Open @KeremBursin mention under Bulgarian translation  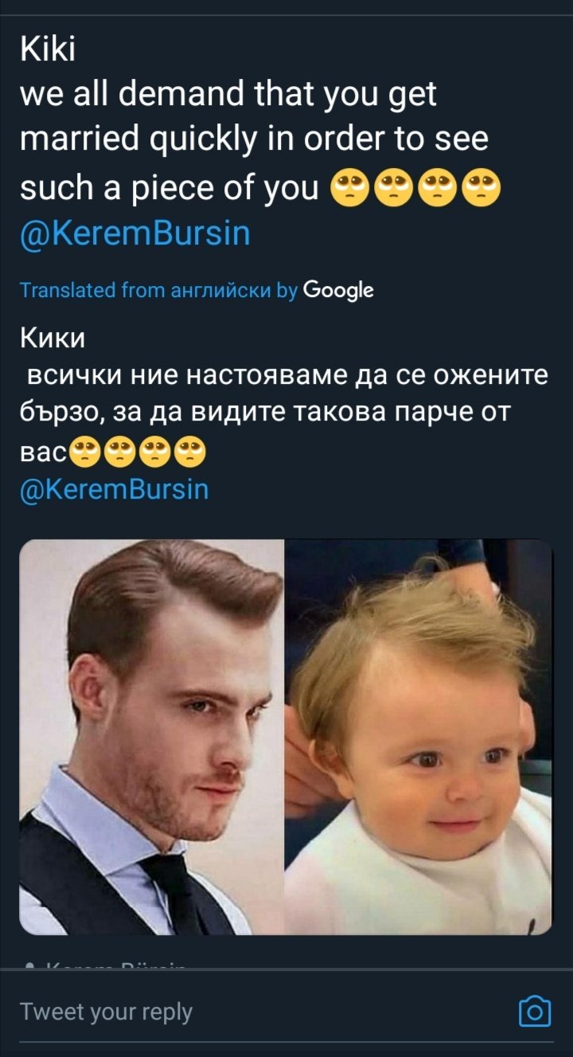click(114, 488)
